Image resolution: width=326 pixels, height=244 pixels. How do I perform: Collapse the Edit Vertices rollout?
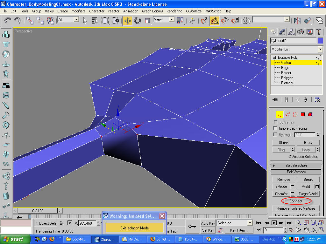coord(296,172)
